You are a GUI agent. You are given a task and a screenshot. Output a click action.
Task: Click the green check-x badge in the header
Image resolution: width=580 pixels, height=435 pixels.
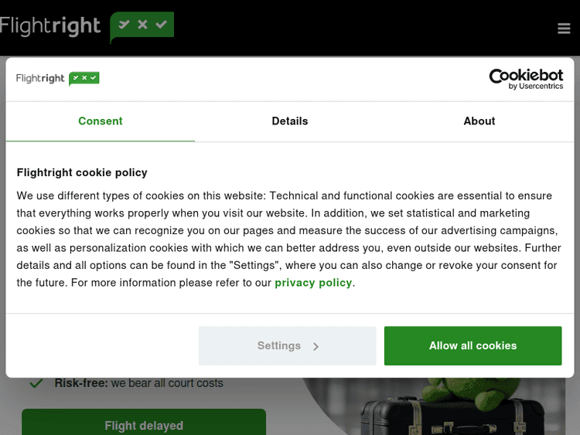pyautogui.click(x=142, y=25)
